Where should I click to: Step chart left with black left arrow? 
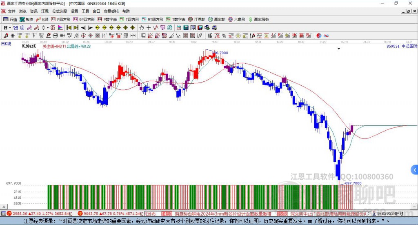(83, 28)
